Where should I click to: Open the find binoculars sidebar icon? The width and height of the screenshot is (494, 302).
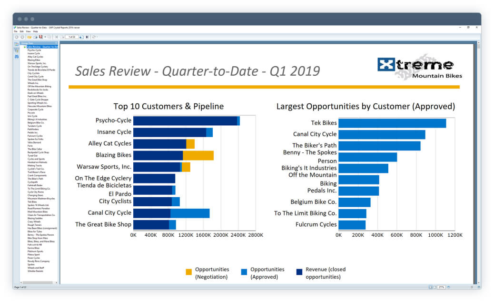(x=17, y=56)
